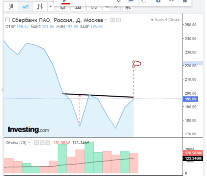Undo the last chart action
The height and width of the screenshot is (176, 207).
[x=107, y=8]
